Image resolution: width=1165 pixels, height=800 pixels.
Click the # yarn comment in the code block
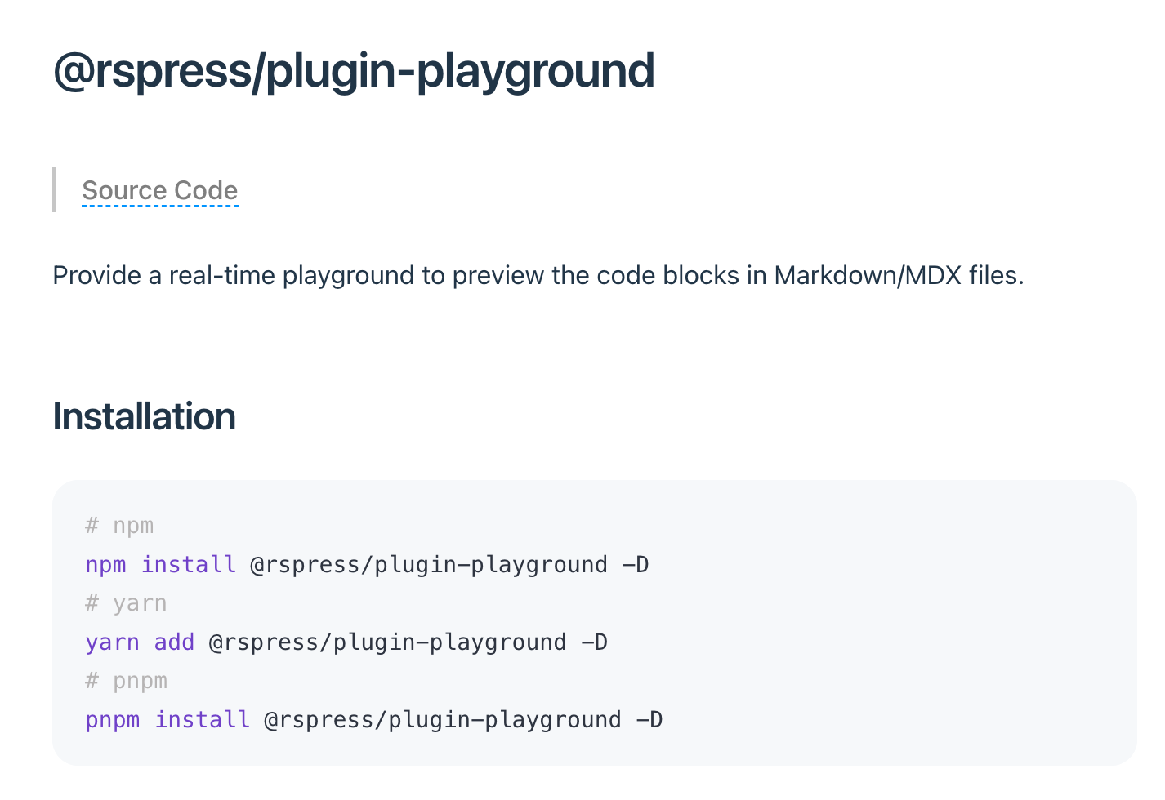[x=125, y=602]
